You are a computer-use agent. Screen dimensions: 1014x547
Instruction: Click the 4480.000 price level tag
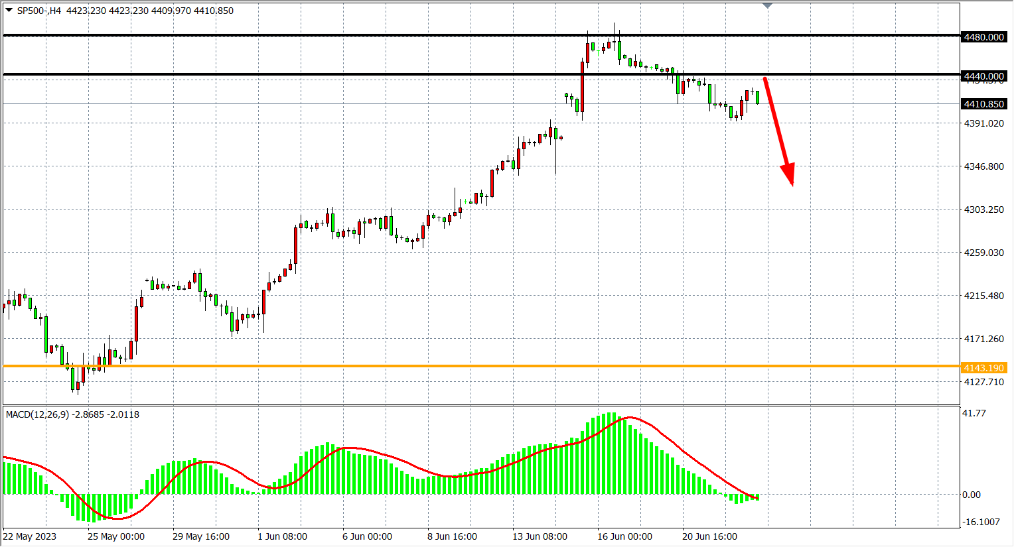983,37
